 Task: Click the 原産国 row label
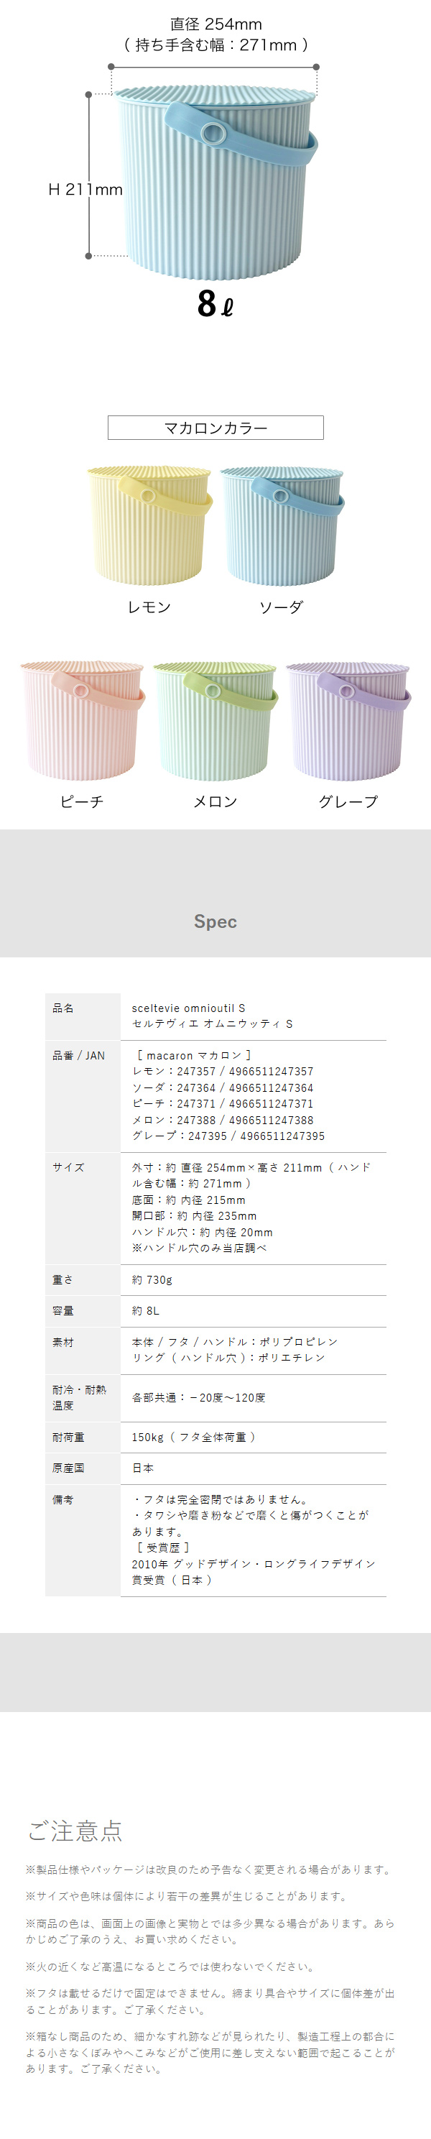[x=68, y=1468]
